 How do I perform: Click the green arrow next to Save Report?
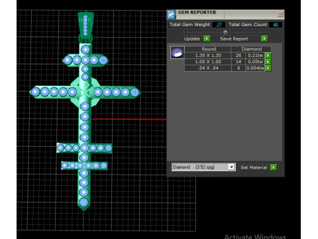tap(264, 39)
